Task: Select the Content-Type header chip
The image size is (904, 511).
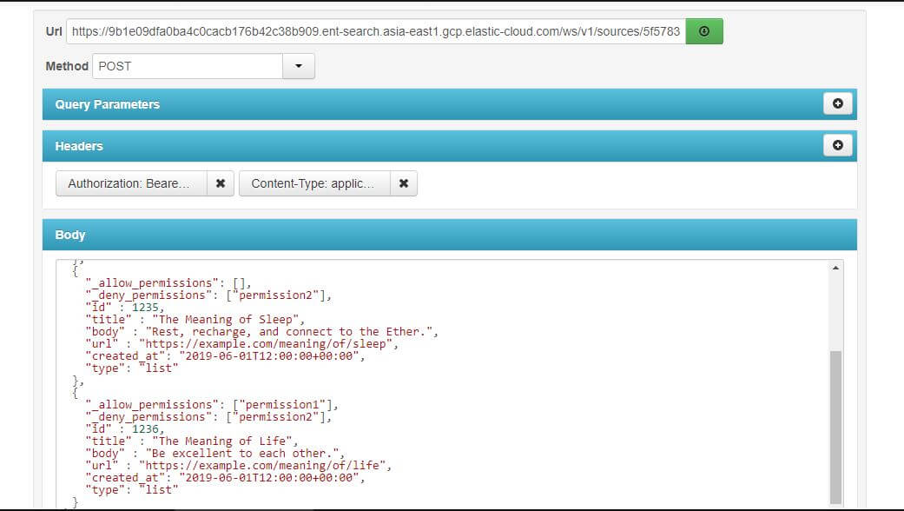Action: tap(313, 183)
